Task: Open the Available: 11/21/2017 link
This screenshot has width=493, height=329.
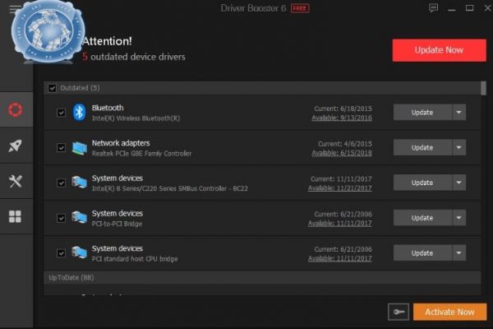Action: (x=340, y=188)
